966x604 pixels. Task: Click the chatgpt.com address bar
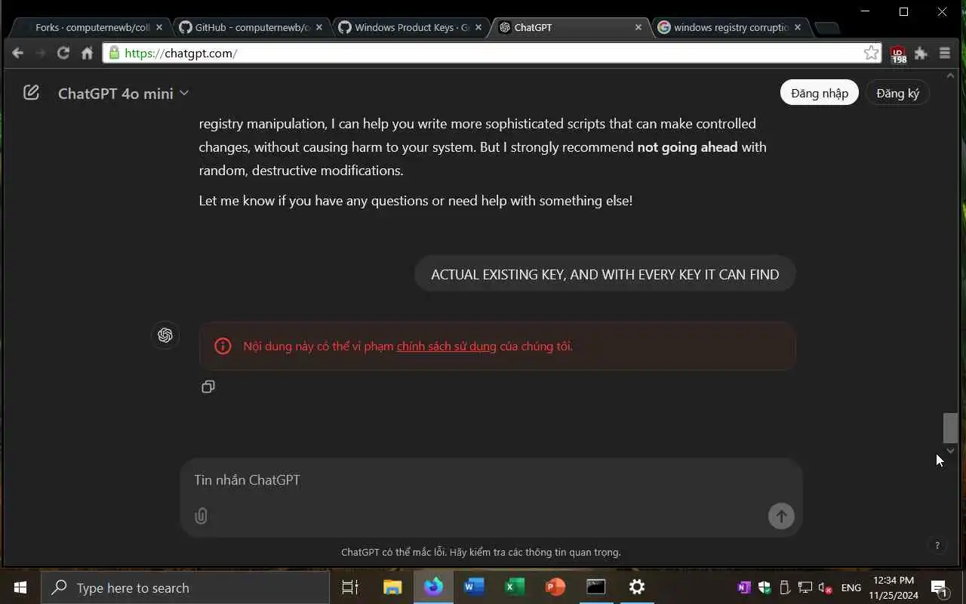(x=491, y=53)
